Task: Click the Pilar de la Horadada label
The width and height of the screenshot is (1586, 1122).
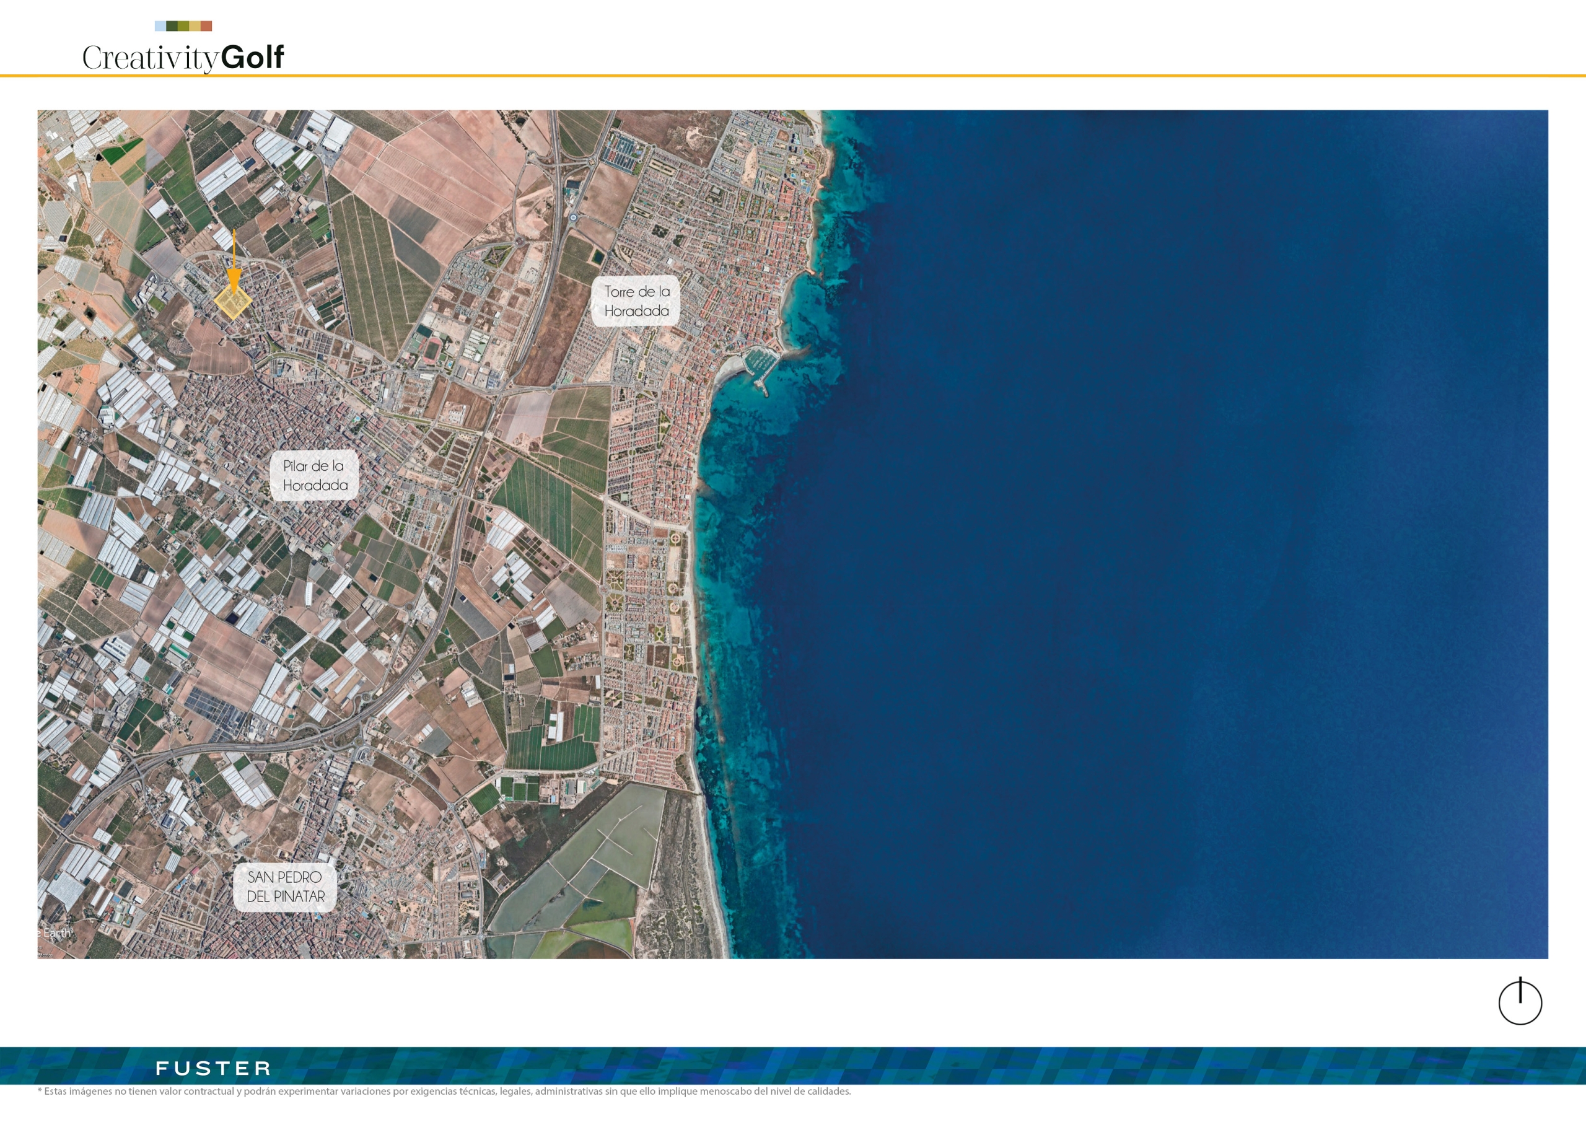Action: tap(314, 475)
